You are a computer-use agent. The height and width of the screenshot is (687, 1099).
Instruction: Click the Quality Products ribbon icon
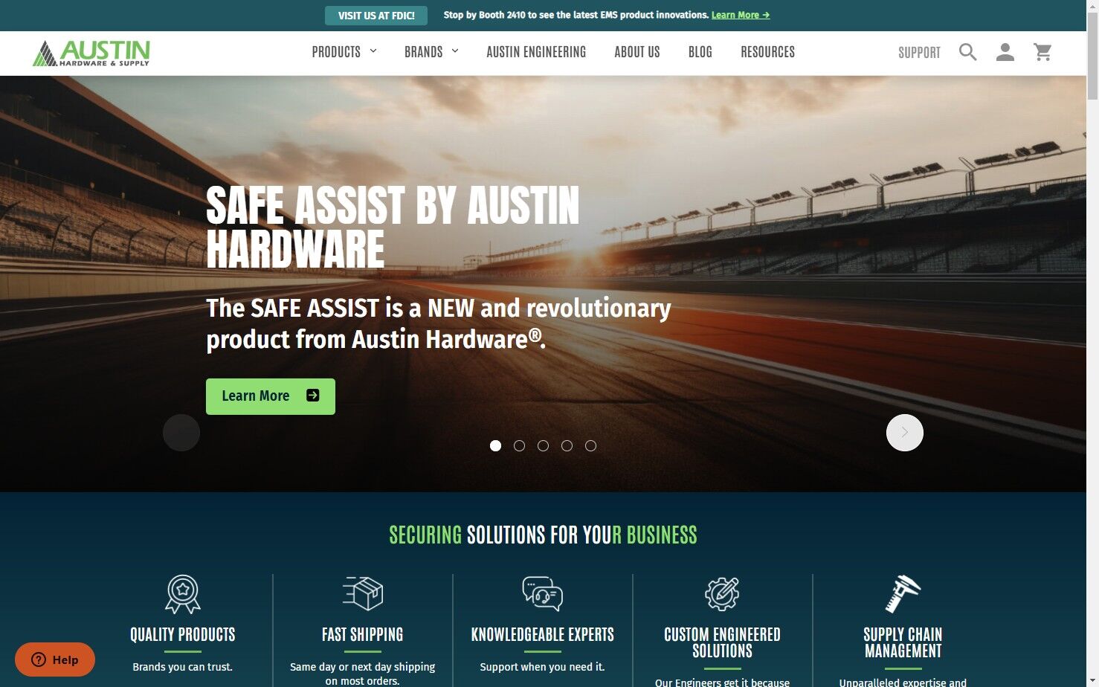tap(183, 594)
